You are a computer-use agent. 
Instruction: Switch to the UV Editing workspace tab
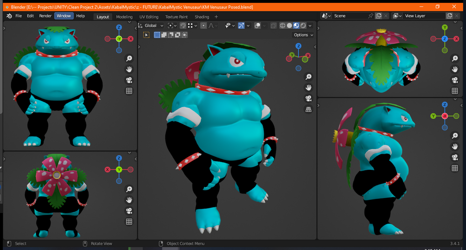tap(149, 17)
